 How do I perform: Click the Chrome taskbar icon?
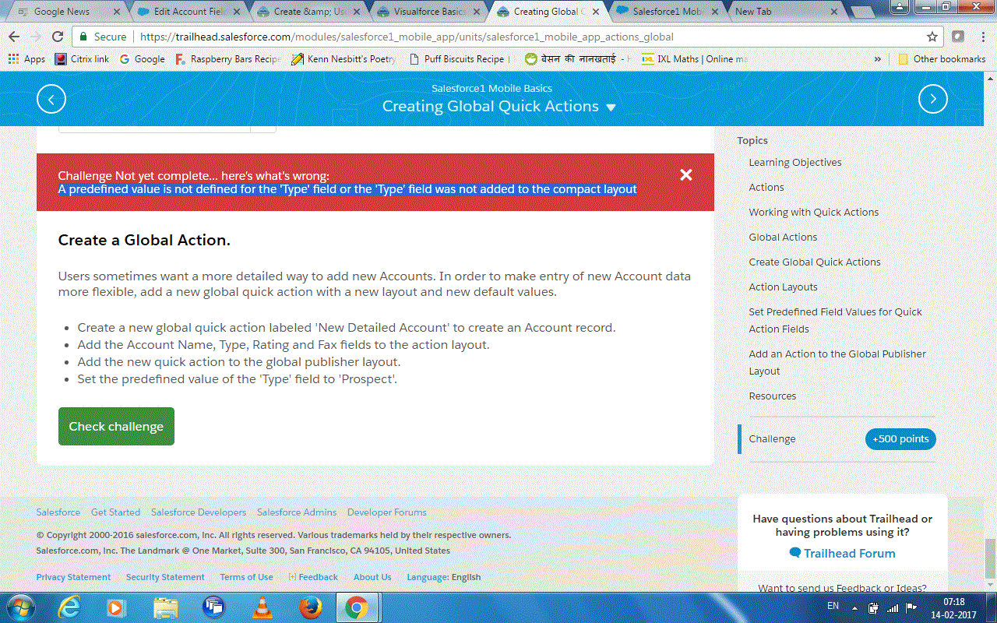point(358,607)
